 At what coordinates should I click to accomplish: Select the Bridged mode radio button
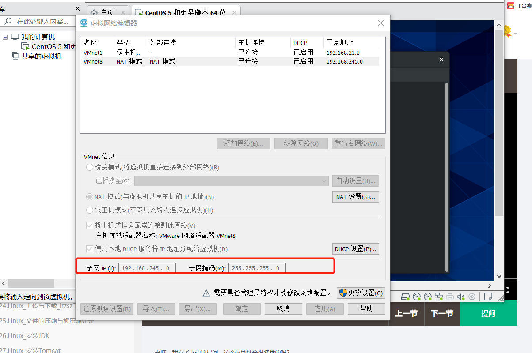90,167
